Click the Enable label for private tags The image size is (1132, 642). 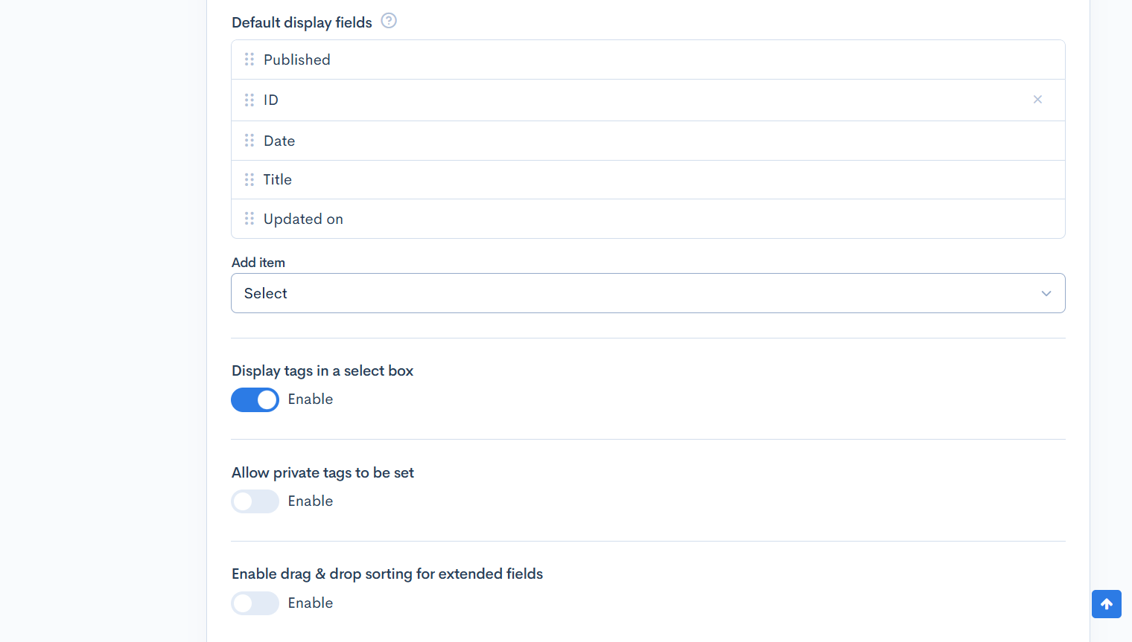click(x=311, y=501)
